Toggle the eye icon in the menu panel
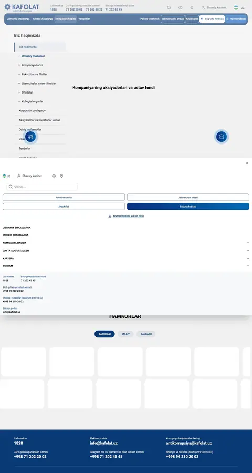252x473 pixels. point(54,176)
